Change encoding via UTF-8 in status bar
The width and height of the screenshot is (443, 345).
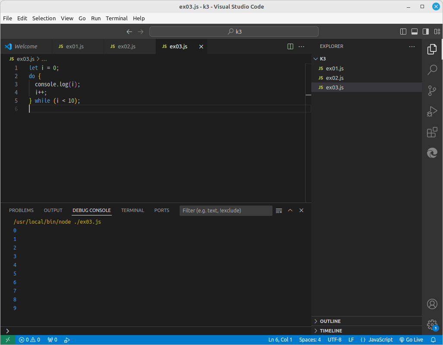coord(335,340)
